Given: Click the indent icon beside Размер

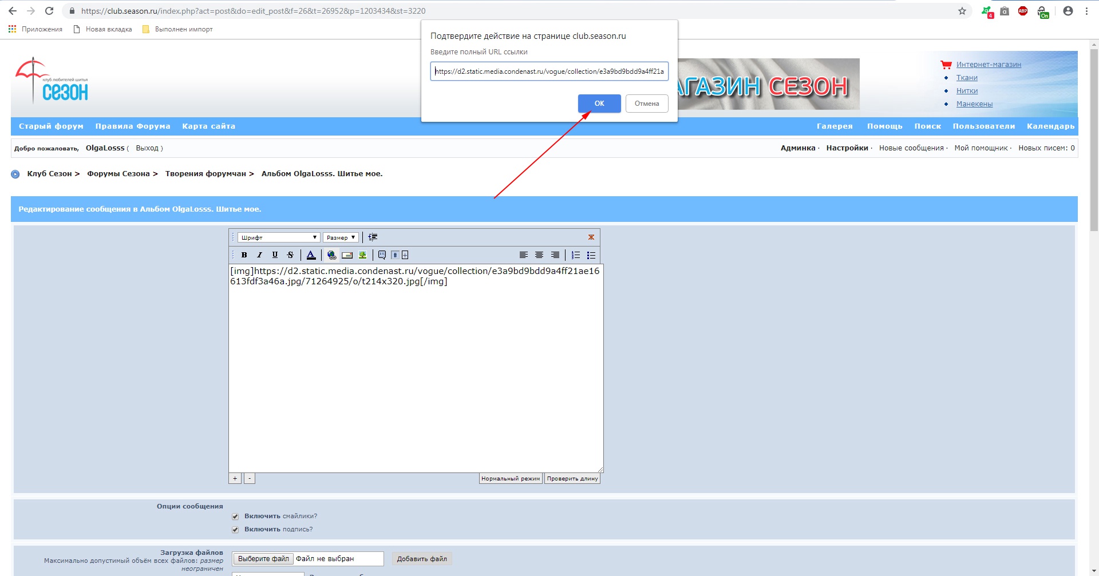Looking at the screenshot, I should tap(373, 237).
